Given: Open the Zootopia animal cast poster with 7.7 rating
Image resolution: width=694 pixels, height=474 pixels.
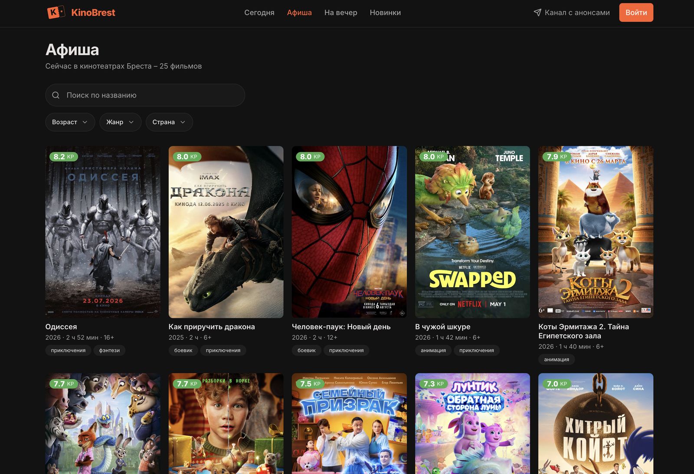Looking at the screenshot, I should point(103,424).
